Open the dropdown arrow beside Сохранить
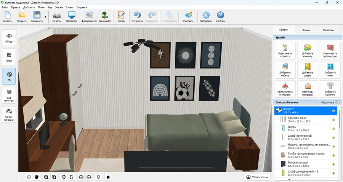 coord(46,17)
